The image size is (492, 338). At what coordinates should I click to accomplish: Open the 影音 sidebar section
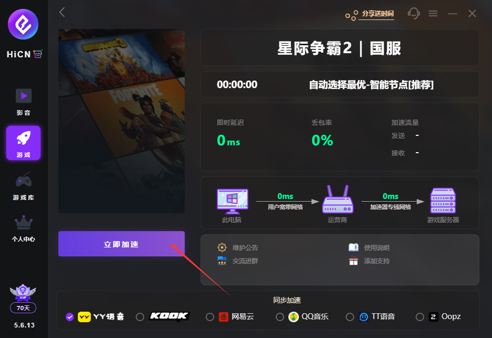[x=24, y=102]
